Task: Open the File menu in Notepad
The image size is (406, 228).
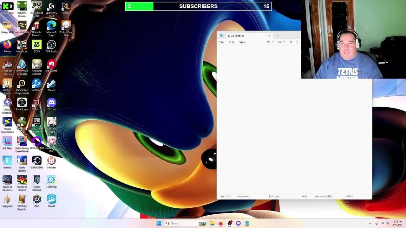Action: coord(221,42)
